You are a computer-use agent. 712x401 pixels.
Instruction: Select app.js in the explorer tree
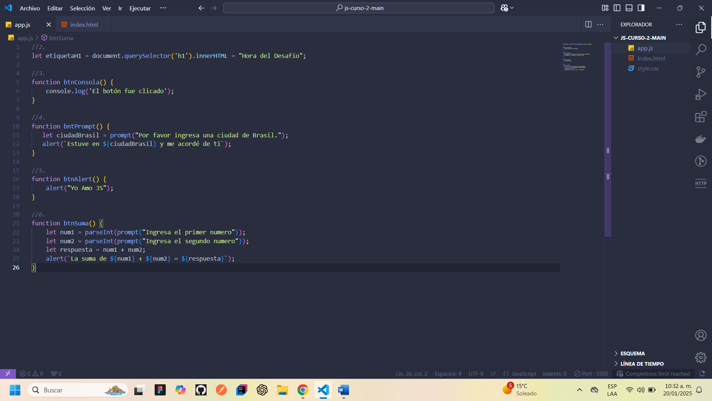click(651, 48)
